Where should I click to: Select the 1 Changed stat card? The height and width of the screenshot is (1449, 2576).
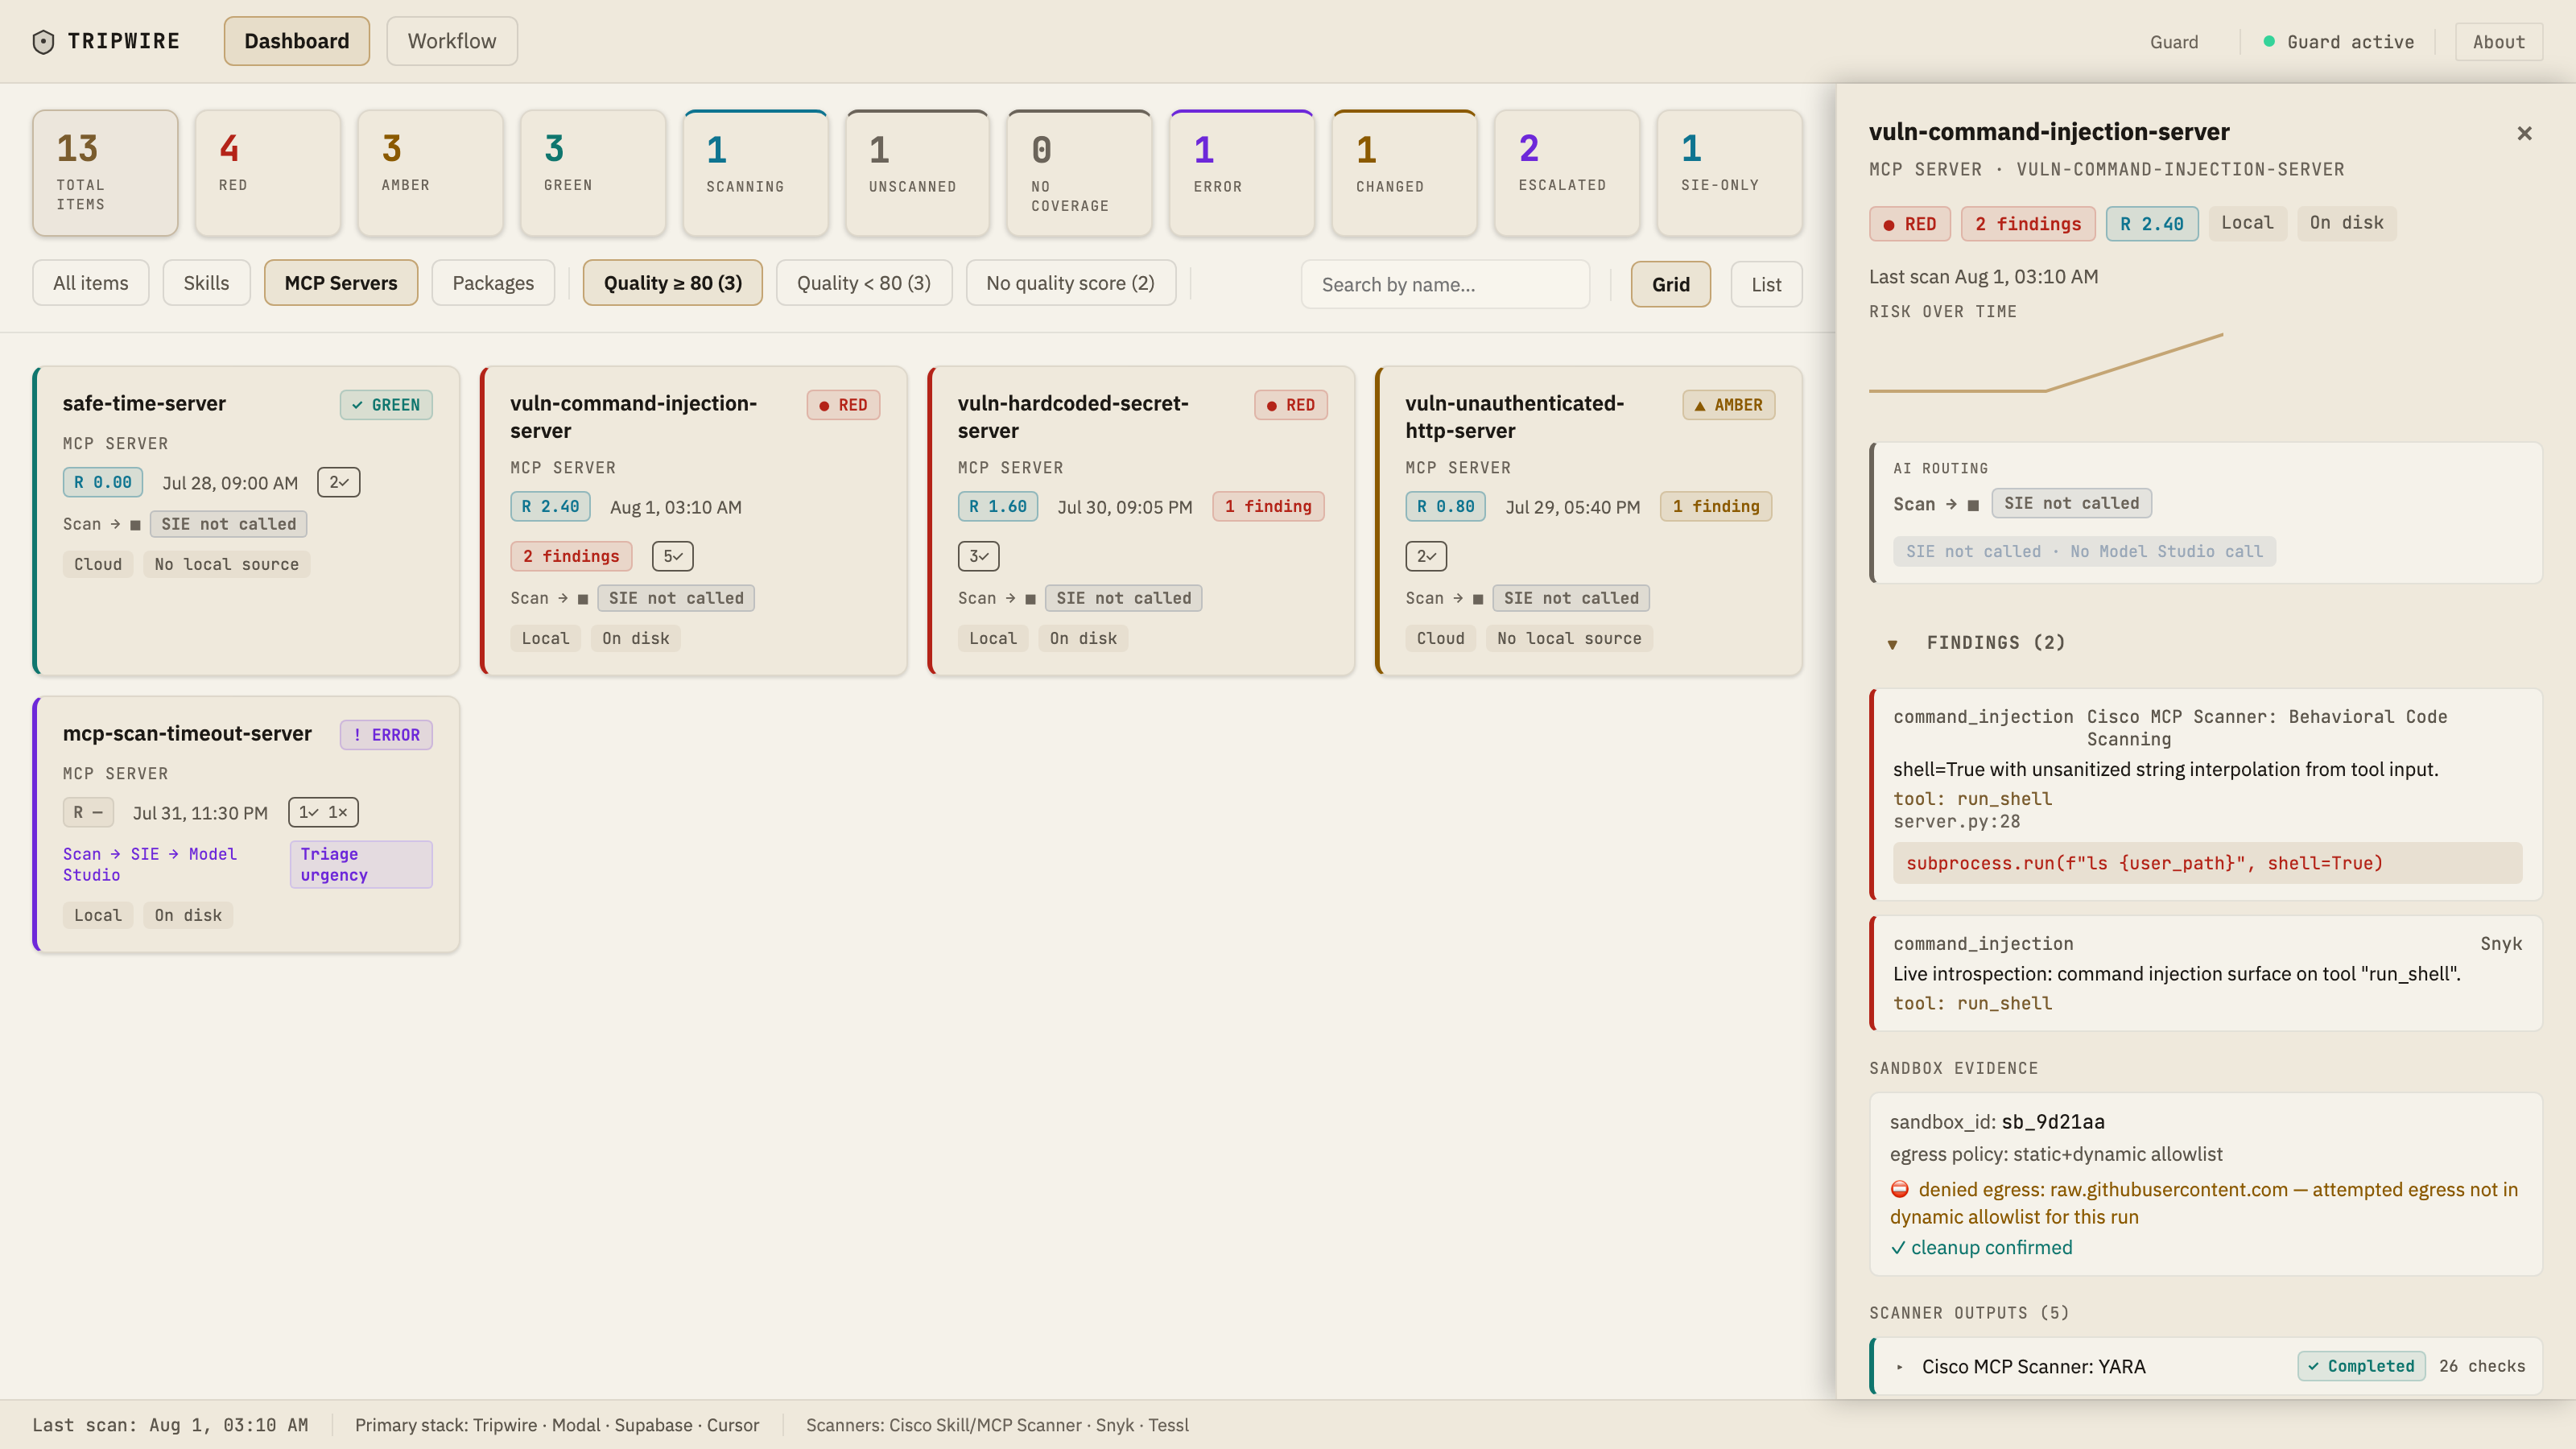click(x=1404, y=173)
